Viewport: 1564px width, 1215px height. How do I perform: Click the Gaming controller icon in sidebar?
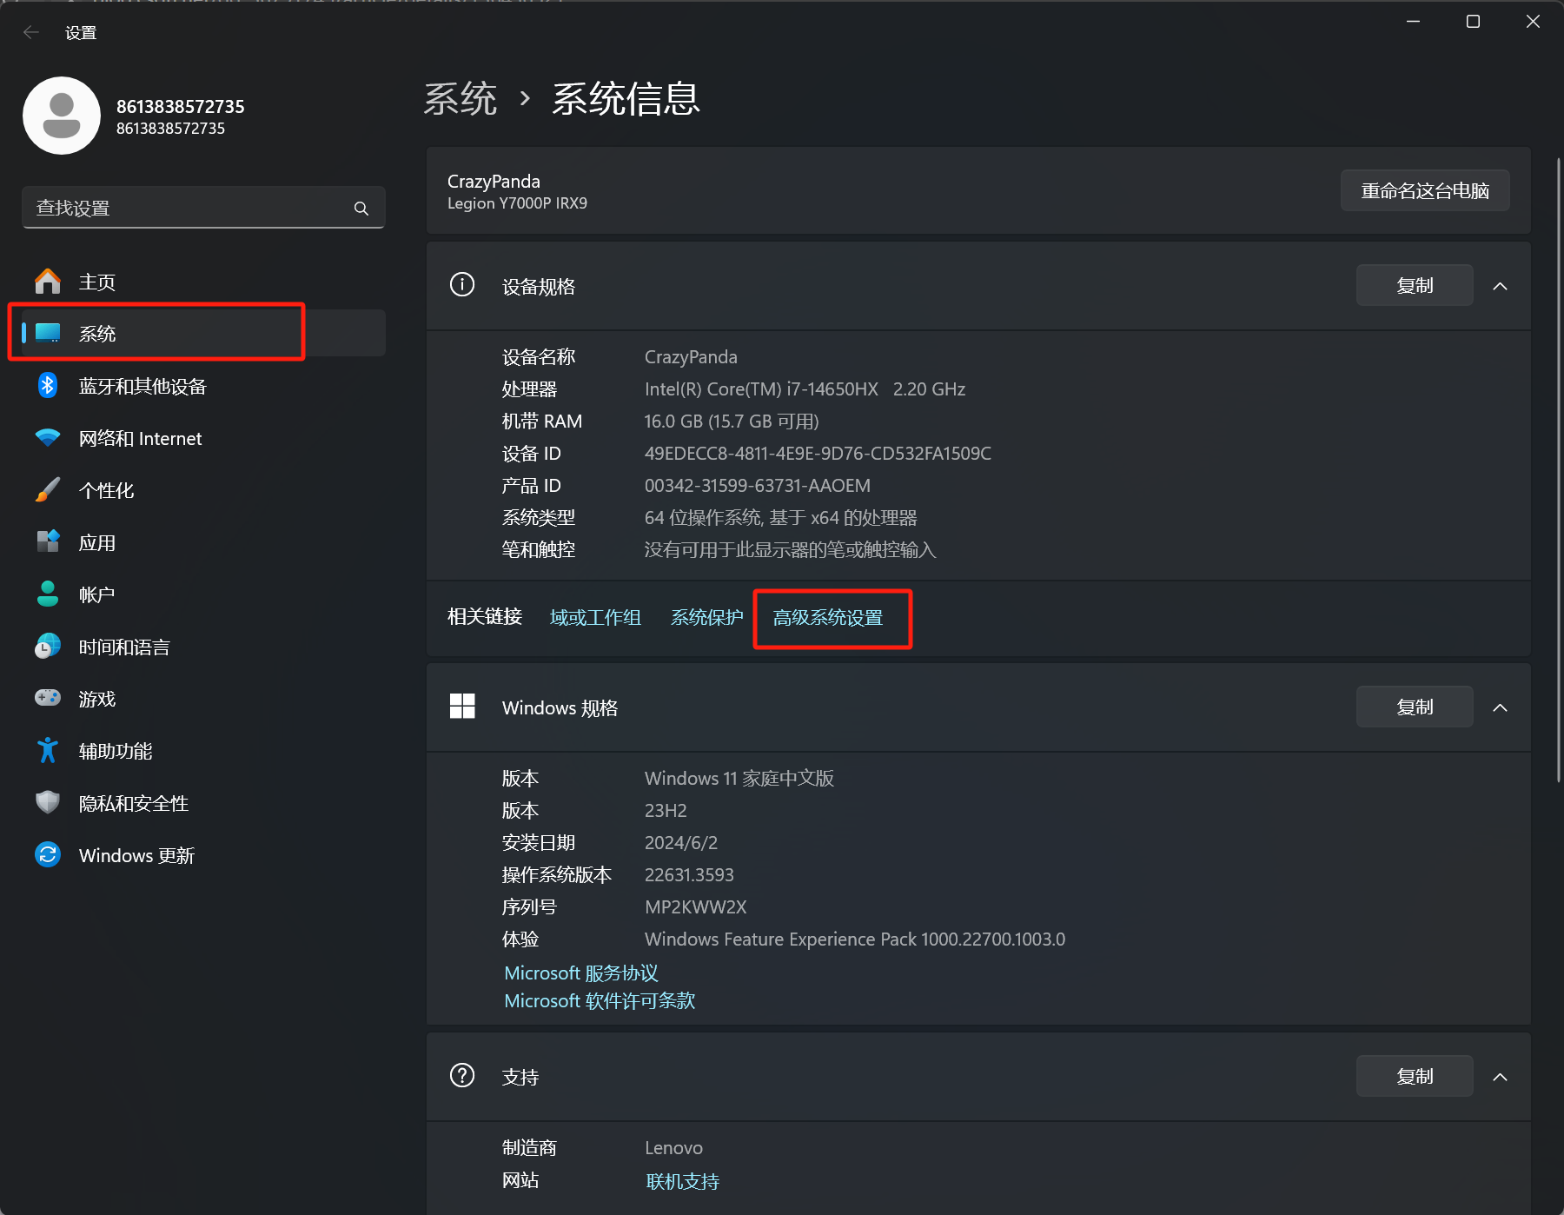point(48,698)
